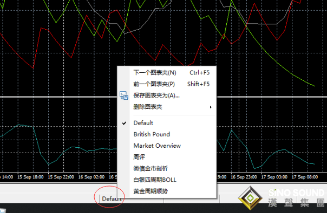Load the 黃金周期顺势 profile

coord(167,191)
